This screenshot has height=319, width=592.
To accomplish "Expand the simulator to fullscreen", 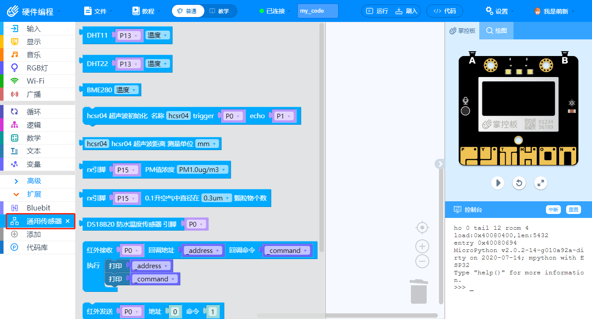I will (x=541, y=182).
